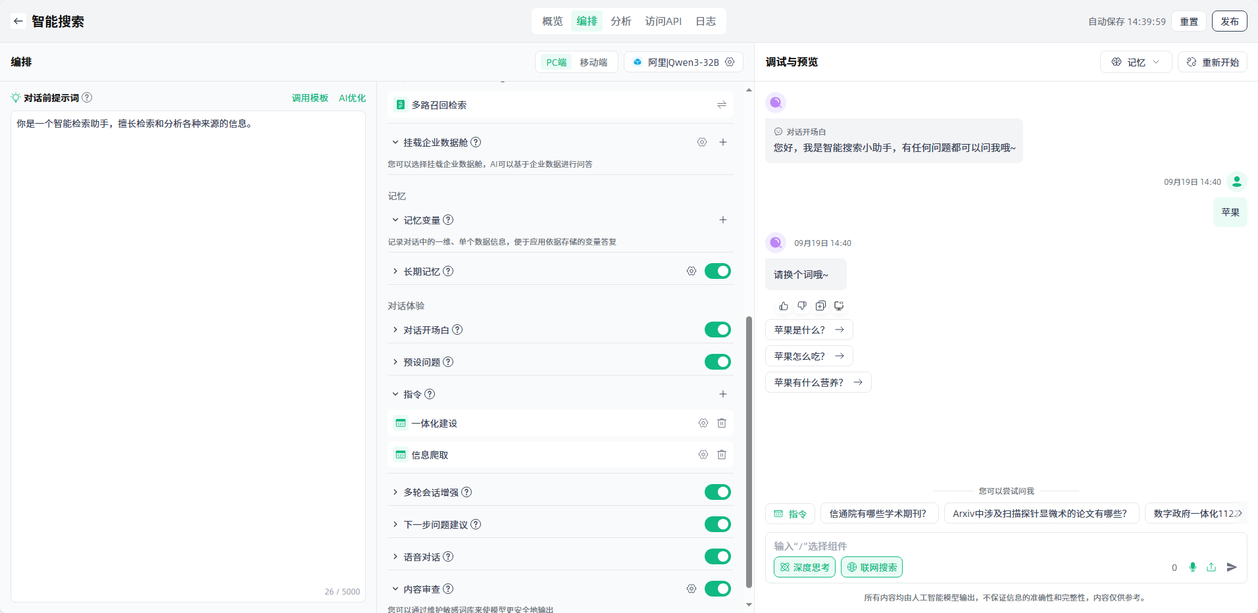Delete the 一体化建设 instruction
The width and height of the screenshot is (1258, 613).
coord(722,423)
